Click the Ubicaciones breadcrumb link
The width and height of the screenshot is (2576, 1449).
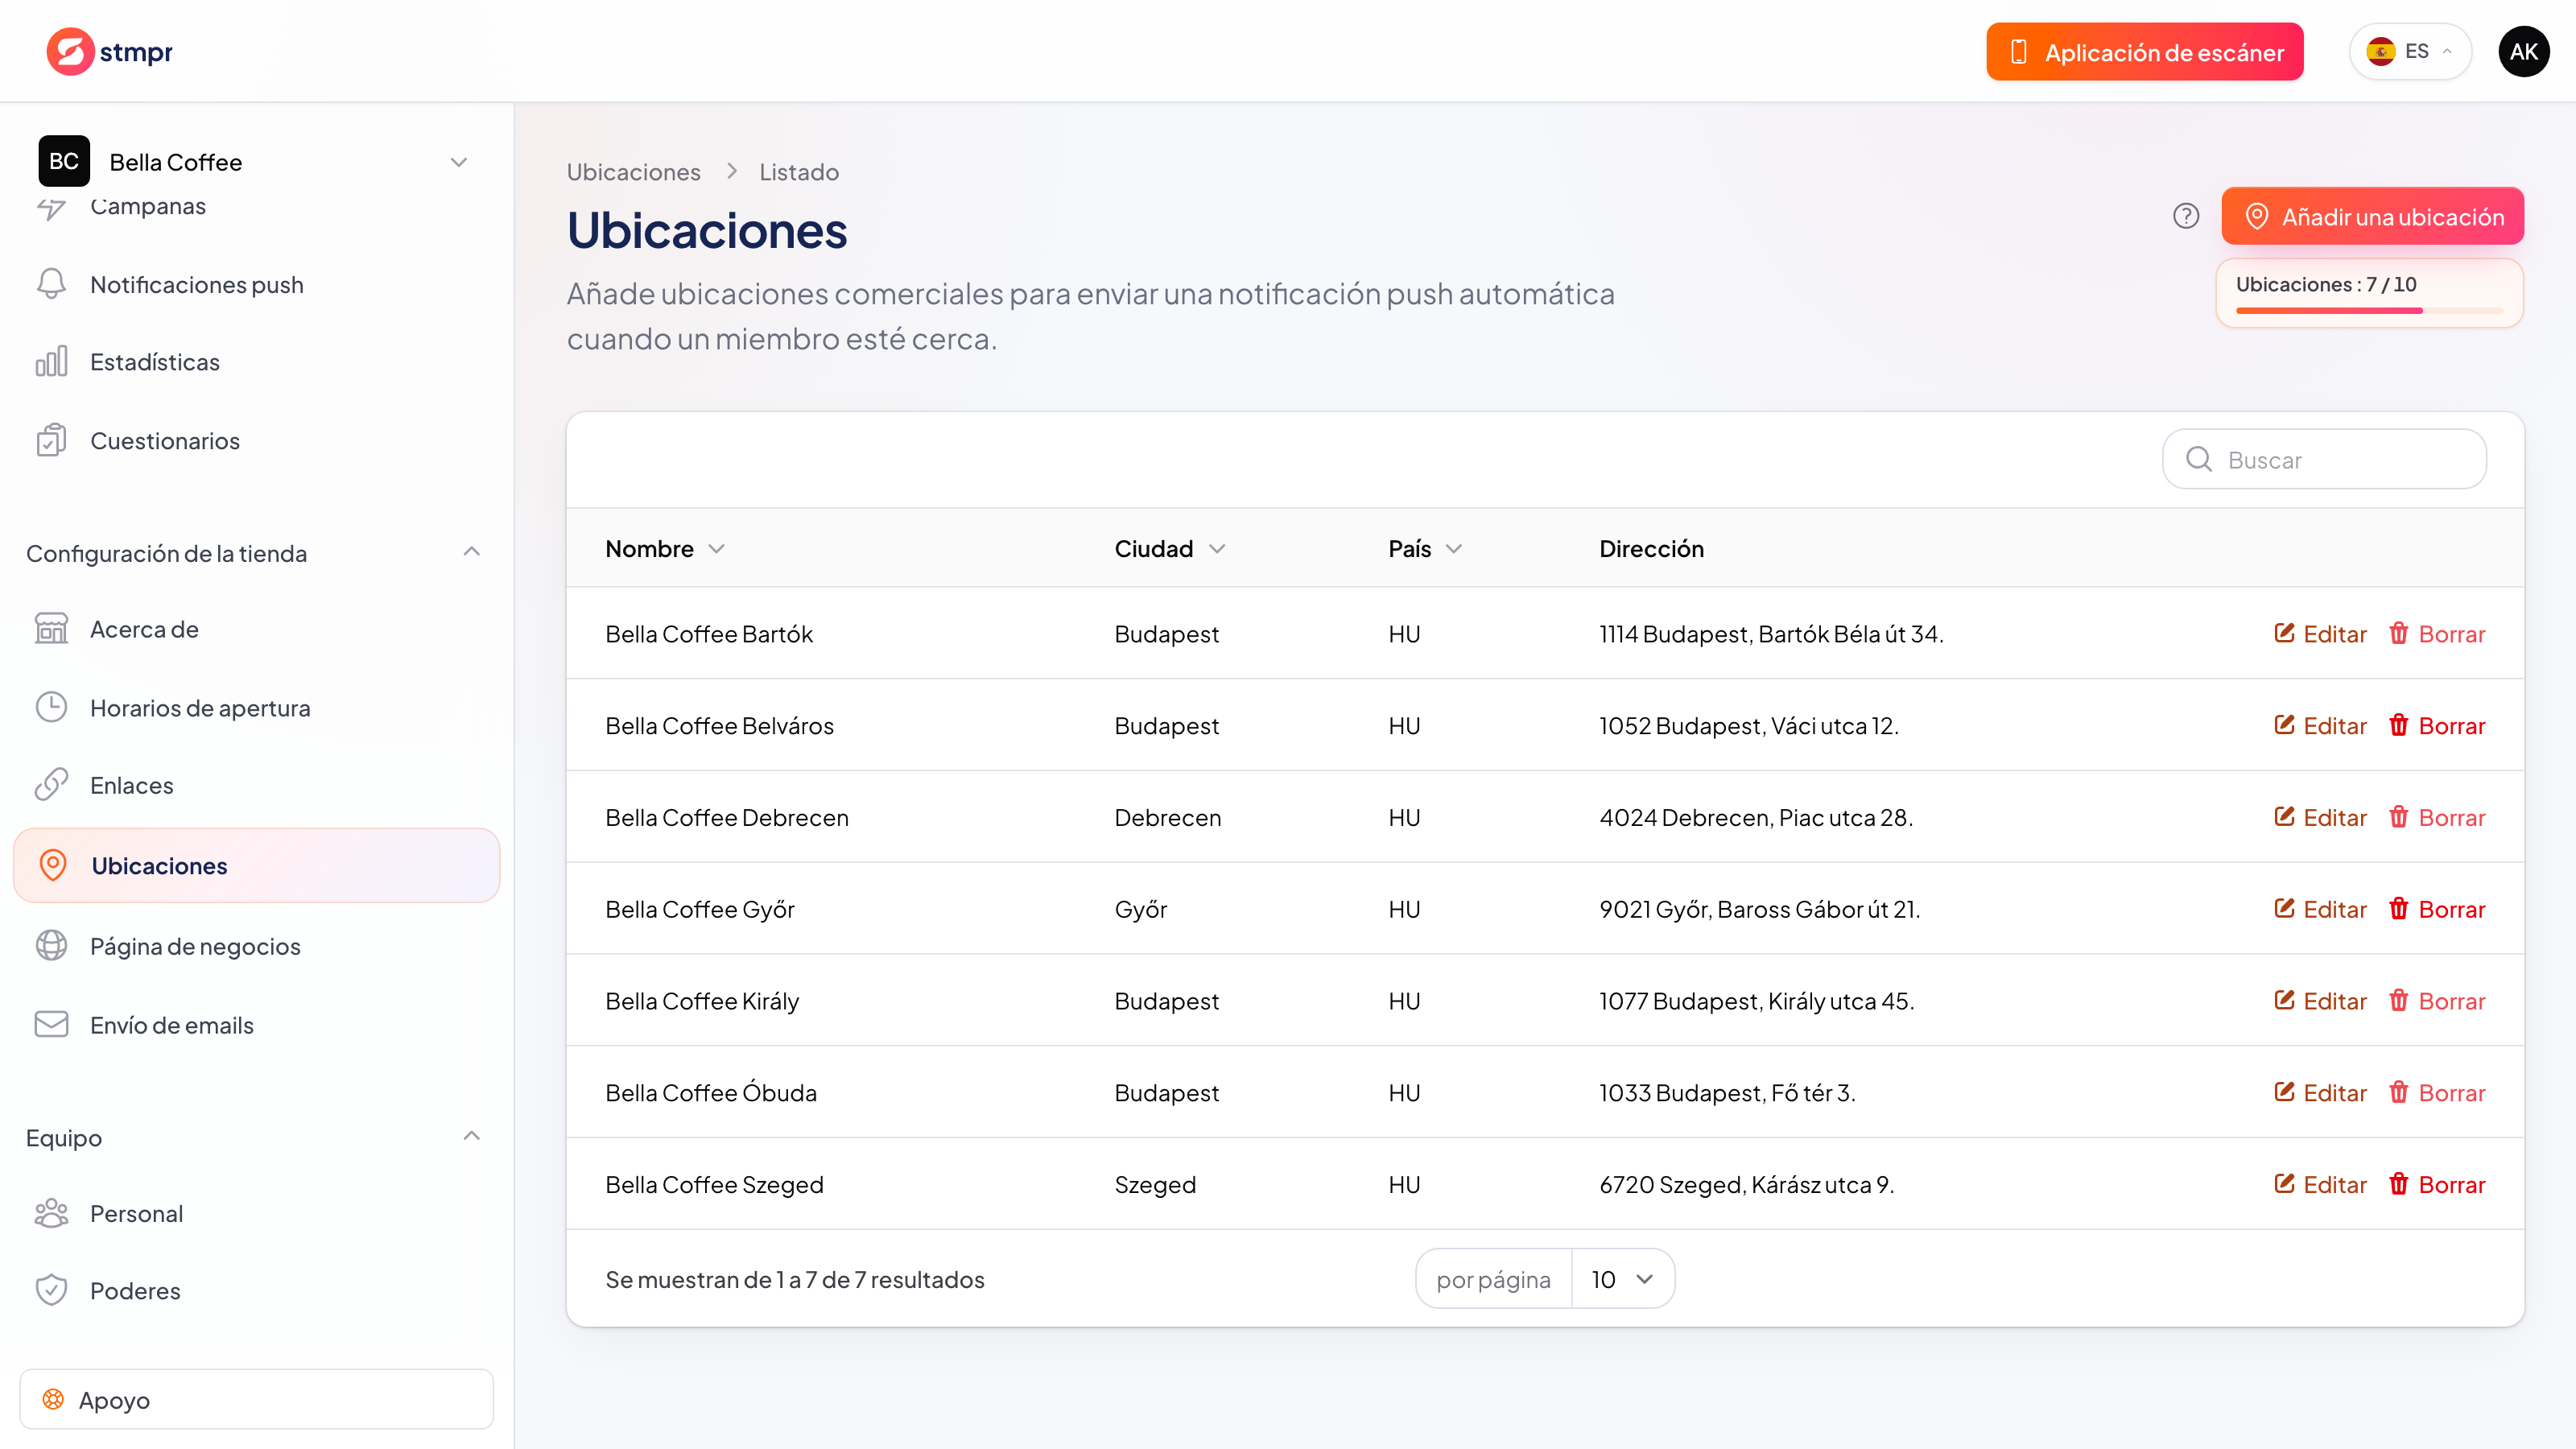[633, 172]
